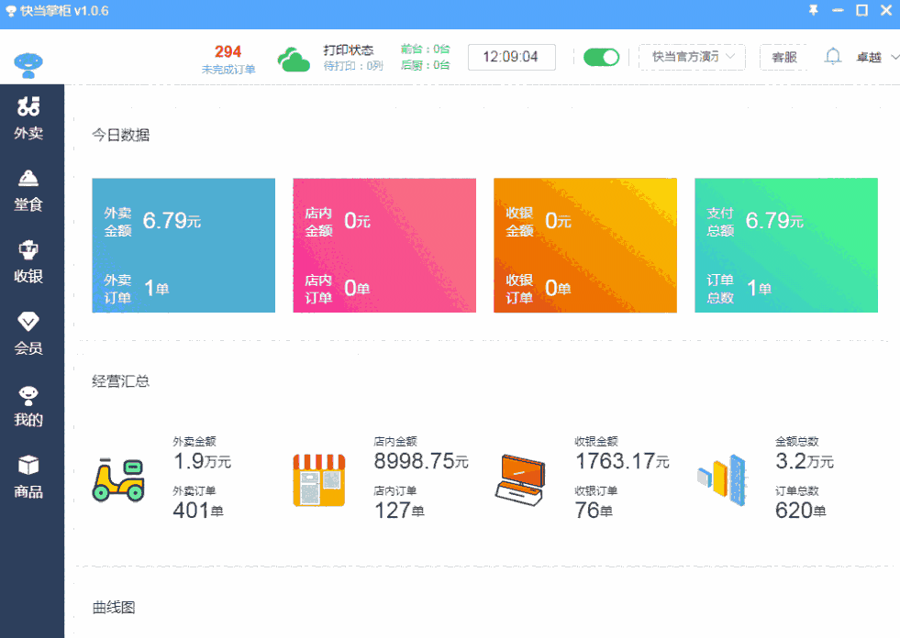900x638 pixels.
Task: Toggle the green switch in the top bar
Action: point(601,56)
